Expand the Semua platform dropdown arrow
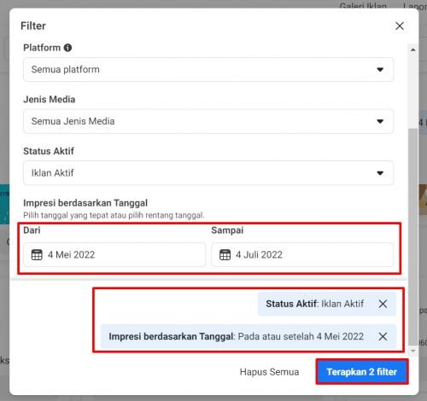Image resolution: width=427 pixels, height=401 pixels. (x=380, y=69)
